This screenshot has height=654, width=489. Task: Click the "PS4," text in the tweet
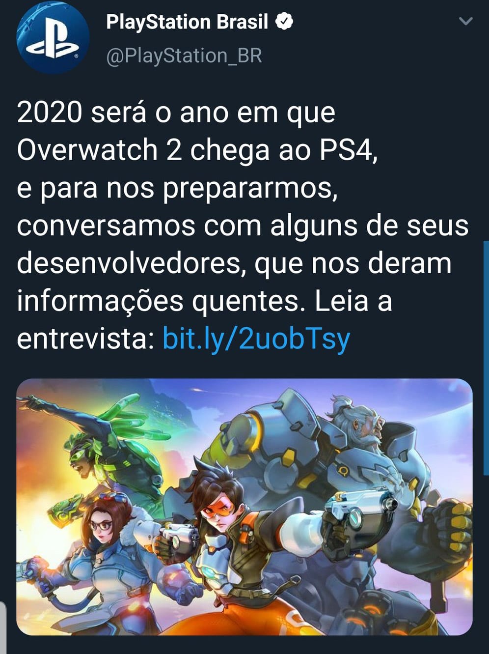[349, 151]
